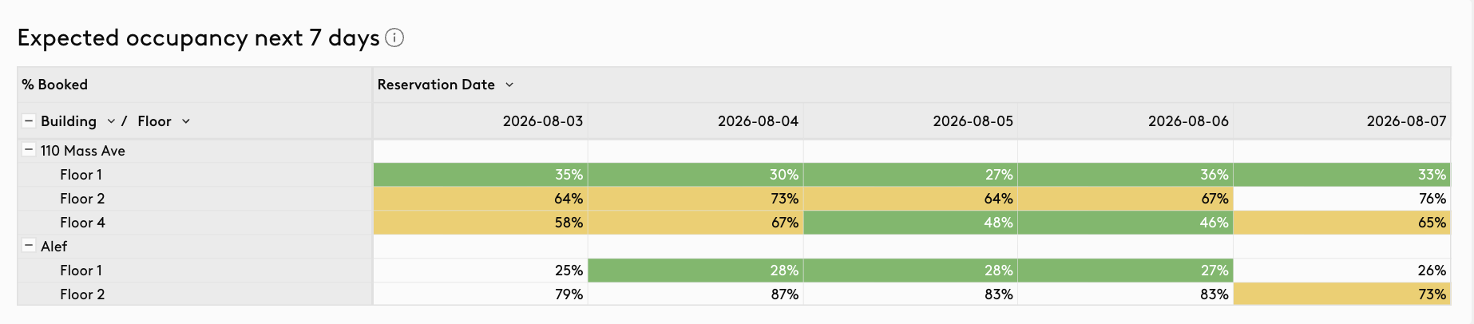Select the 110 Mass Ave building label
1474x324 pixels.
click(83, 151)
